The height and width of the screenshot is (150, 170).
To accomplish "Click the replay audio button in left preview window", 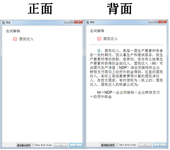I will (24, 145).
